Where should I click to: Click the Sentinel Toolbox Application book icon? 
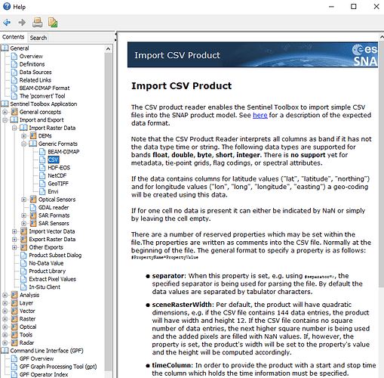(x=5, y=104)
